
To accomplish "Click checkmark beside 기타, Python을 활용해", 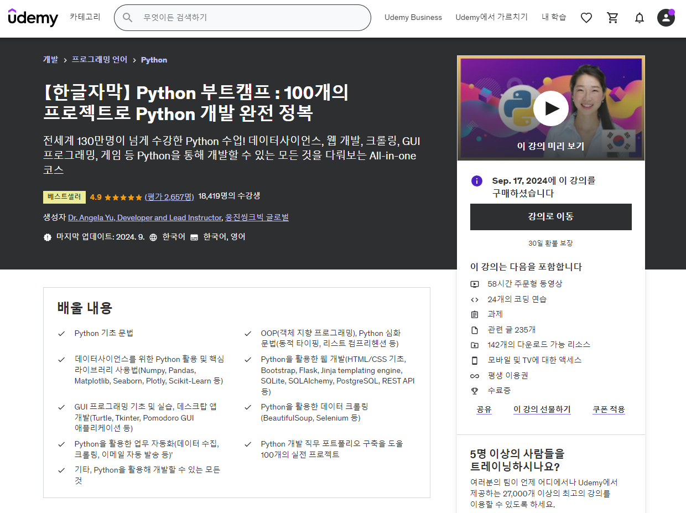I will (62, 470).
